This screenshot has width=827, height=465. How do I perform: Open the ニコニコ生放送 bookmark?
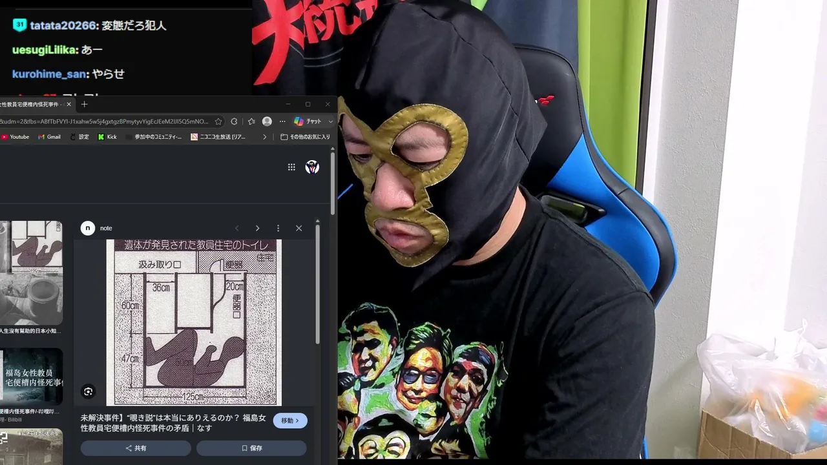pyautogui.click(x=218, y=137)
